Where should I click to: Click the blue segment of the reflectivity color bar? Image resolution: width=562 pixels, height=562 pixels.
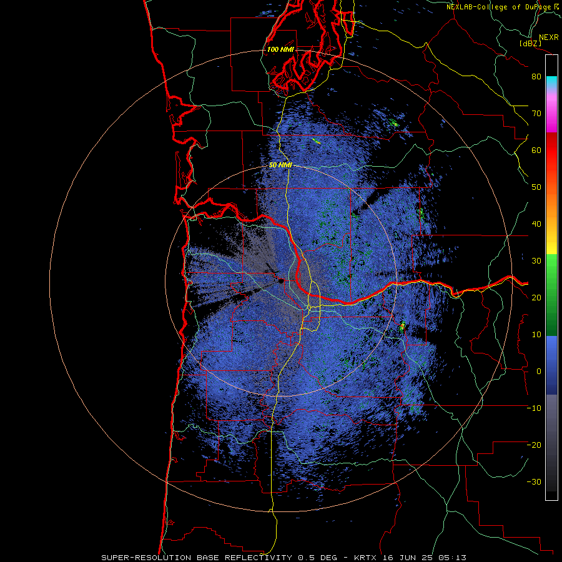(x=551, y=365)
